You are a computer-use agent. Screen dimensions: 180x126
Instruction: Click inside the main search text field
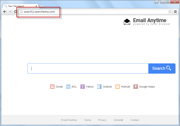[x=88, y=68]
